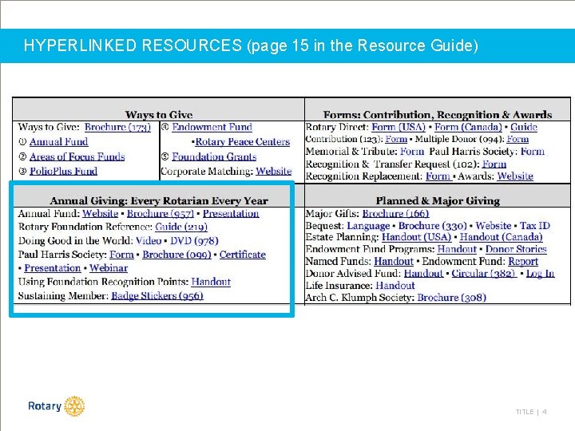This screenshot has height=431, width=575.
Task: Select the Annual Giving section heading
Action: (159, 201)
